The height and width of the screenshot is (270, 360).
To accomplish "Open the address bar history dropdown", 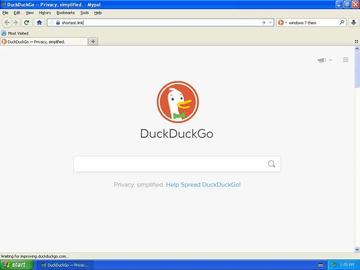I will click(270, 22).
